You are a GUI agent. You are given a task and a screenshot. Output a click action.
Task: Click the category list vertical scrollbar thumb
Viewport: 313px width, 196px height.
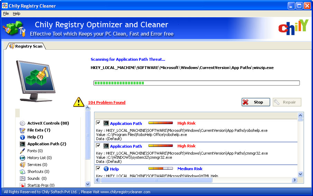(x=88, y=135)
